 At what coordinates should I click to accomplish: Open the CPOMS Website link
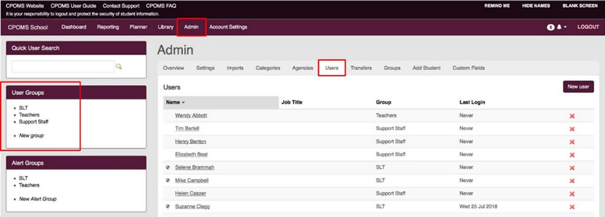coord(25,6)
